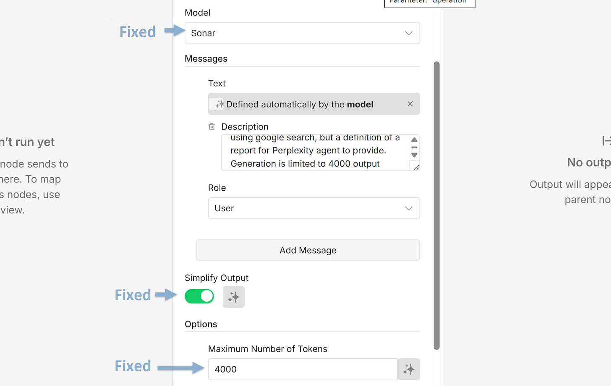Image resolution: width=611 pixels, height=386 pixels.
Task: Click the sparkle AI icon beside Simplify Output
Action: (233, 297)
